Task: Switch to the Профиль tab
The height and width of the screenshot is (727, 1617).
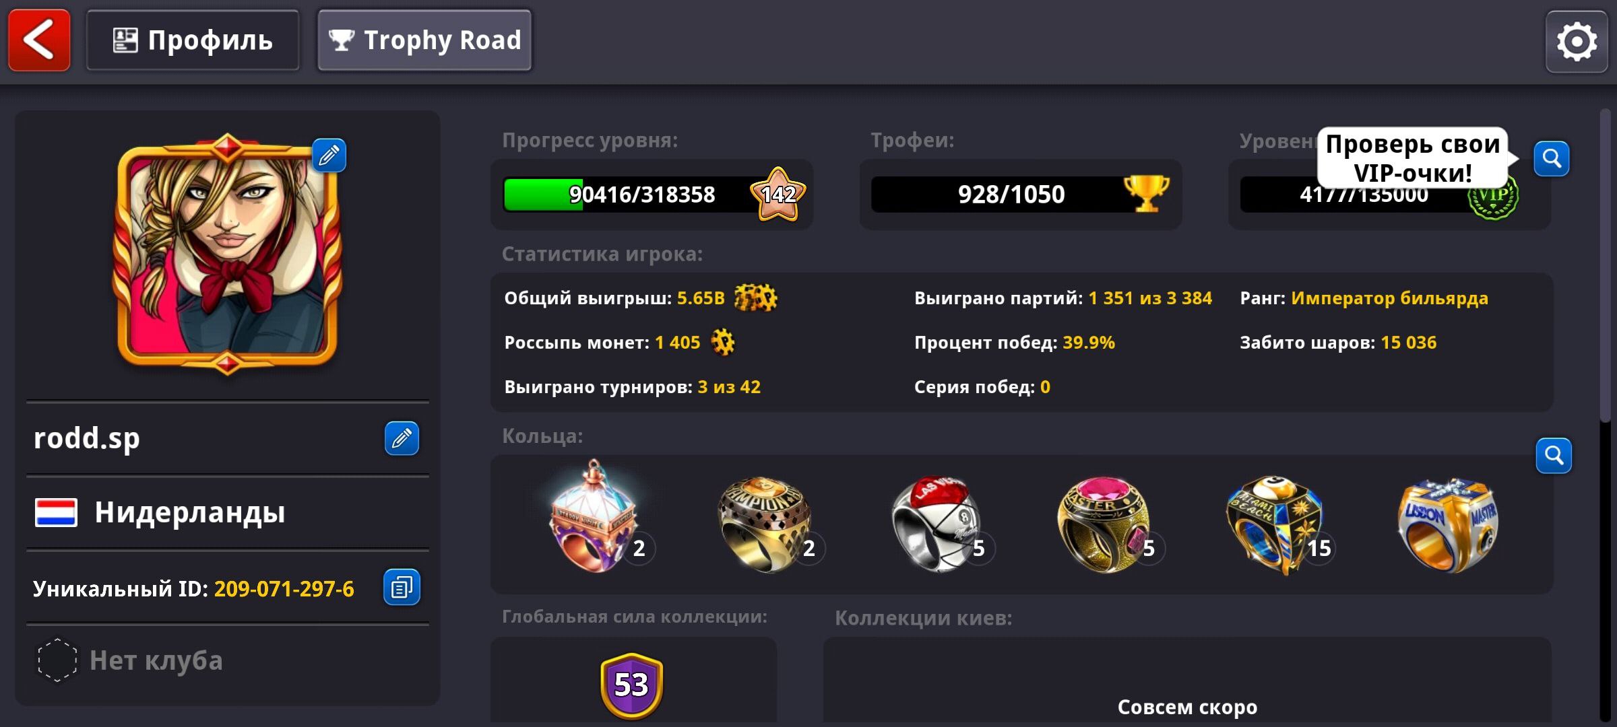Action: pyautogui.click(x=193, y=40)
